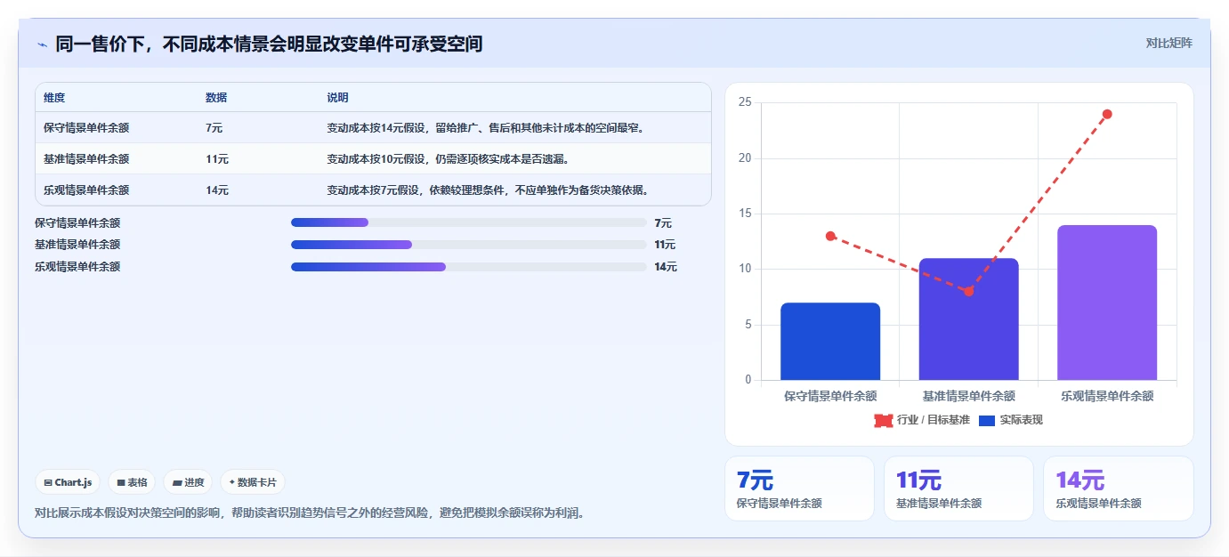Viewport: 1229px width, 557px height.
Task: Click table cell 保守情景单件余额
Action: pos(86,128)
